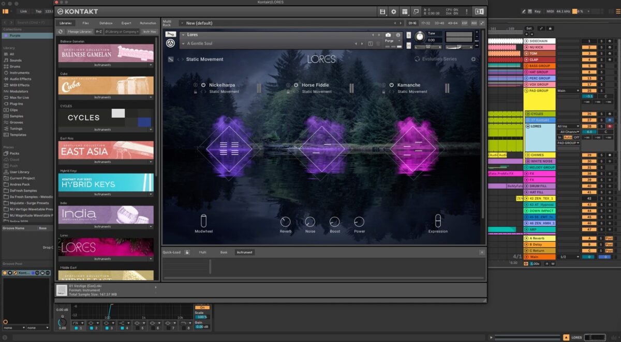Open the wrench edit icon for Lores
This screenshot has height=342, width=621.
click(170, 35)
